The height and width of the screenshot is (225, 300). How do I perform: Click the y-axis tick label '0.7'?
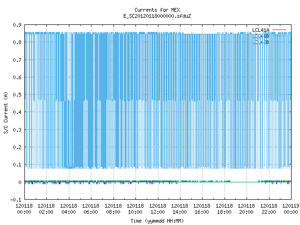[17, 60]
